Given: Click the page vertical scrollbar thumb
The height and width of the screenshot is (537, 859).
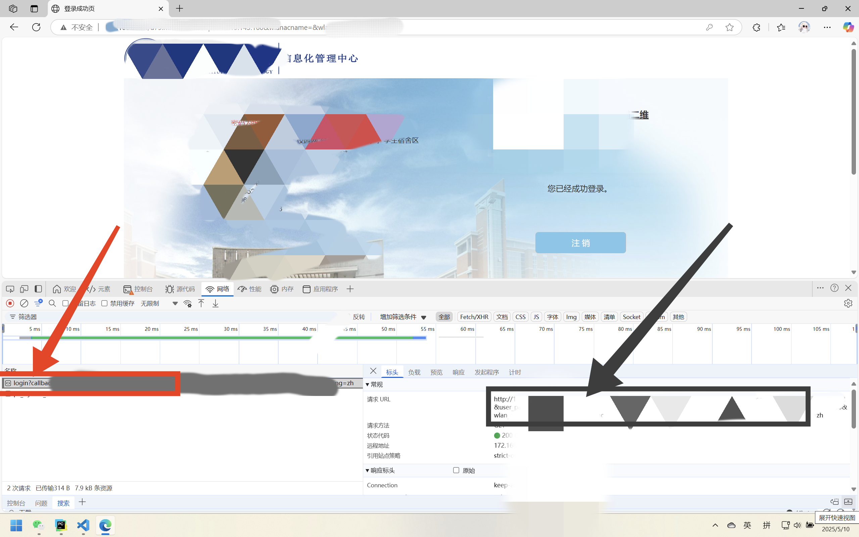Looking at the screenshot, I should 853,112.
